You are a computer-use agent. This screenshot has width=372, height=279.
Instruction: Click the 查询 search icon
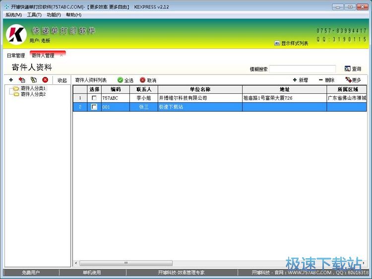tap(347, 69)
